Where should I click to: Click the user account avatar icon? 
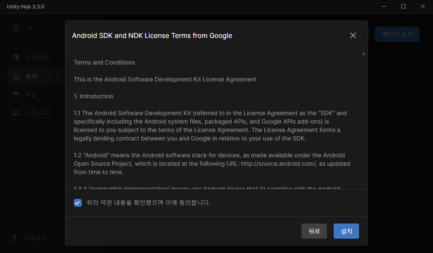pyautogui.click(x=16, y=28)
